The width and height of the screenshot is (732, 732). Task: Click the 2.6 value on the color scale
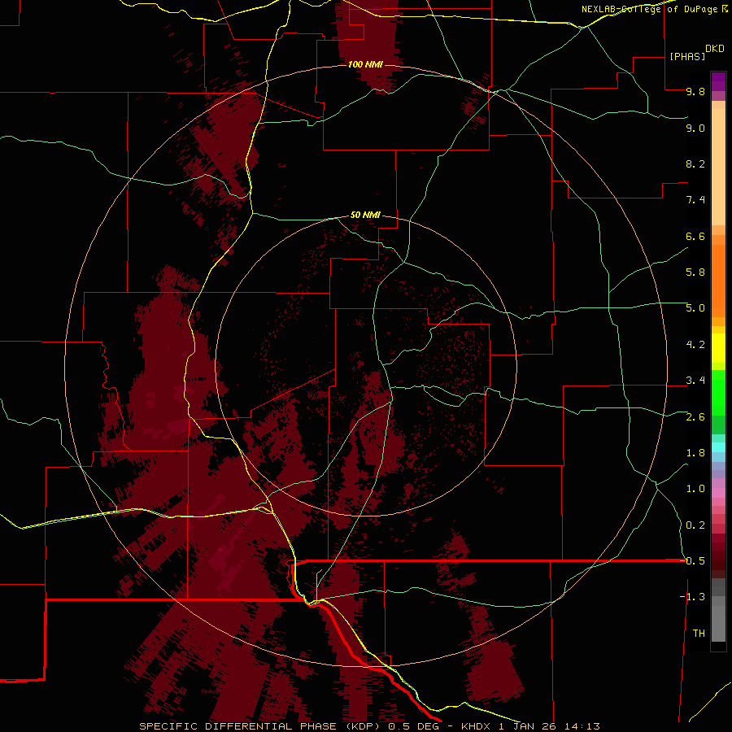695,417
